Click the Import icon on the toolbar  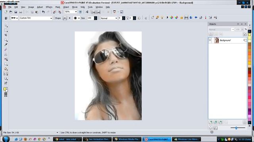pyautogui.click(x=55, y=12)
